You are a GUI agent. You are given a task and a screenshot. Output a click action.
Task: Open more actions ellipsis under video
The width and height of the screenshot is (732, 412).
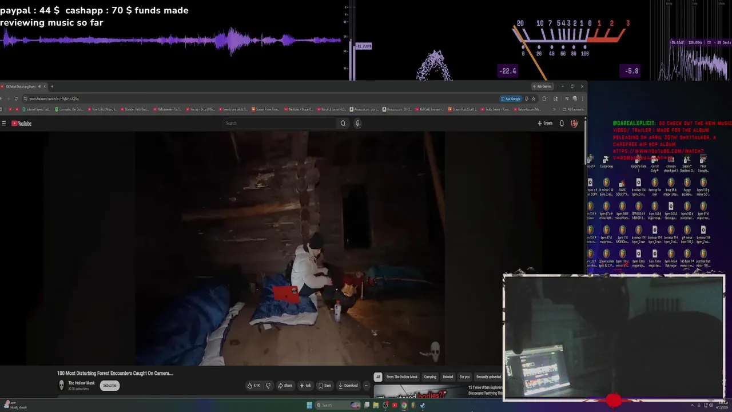coord(367,385)
